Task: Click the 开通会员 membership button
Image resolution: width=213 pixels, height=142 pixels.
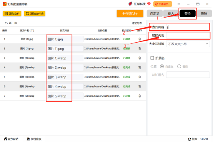Action: (163, 4)
